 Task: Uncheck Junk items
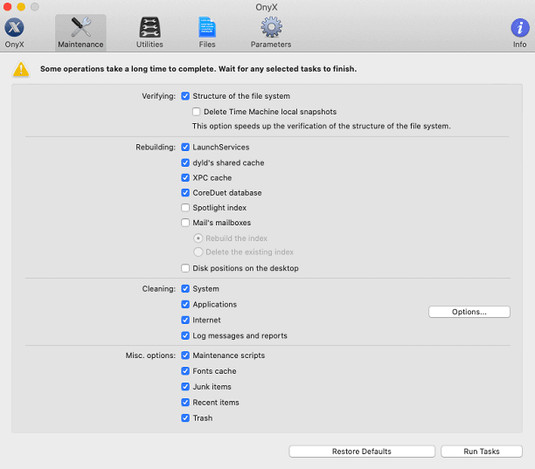(x=185, y=387)
